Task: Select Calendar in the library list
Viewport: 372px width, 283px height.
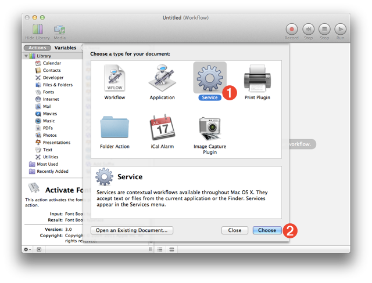Action: pos(52,63)
